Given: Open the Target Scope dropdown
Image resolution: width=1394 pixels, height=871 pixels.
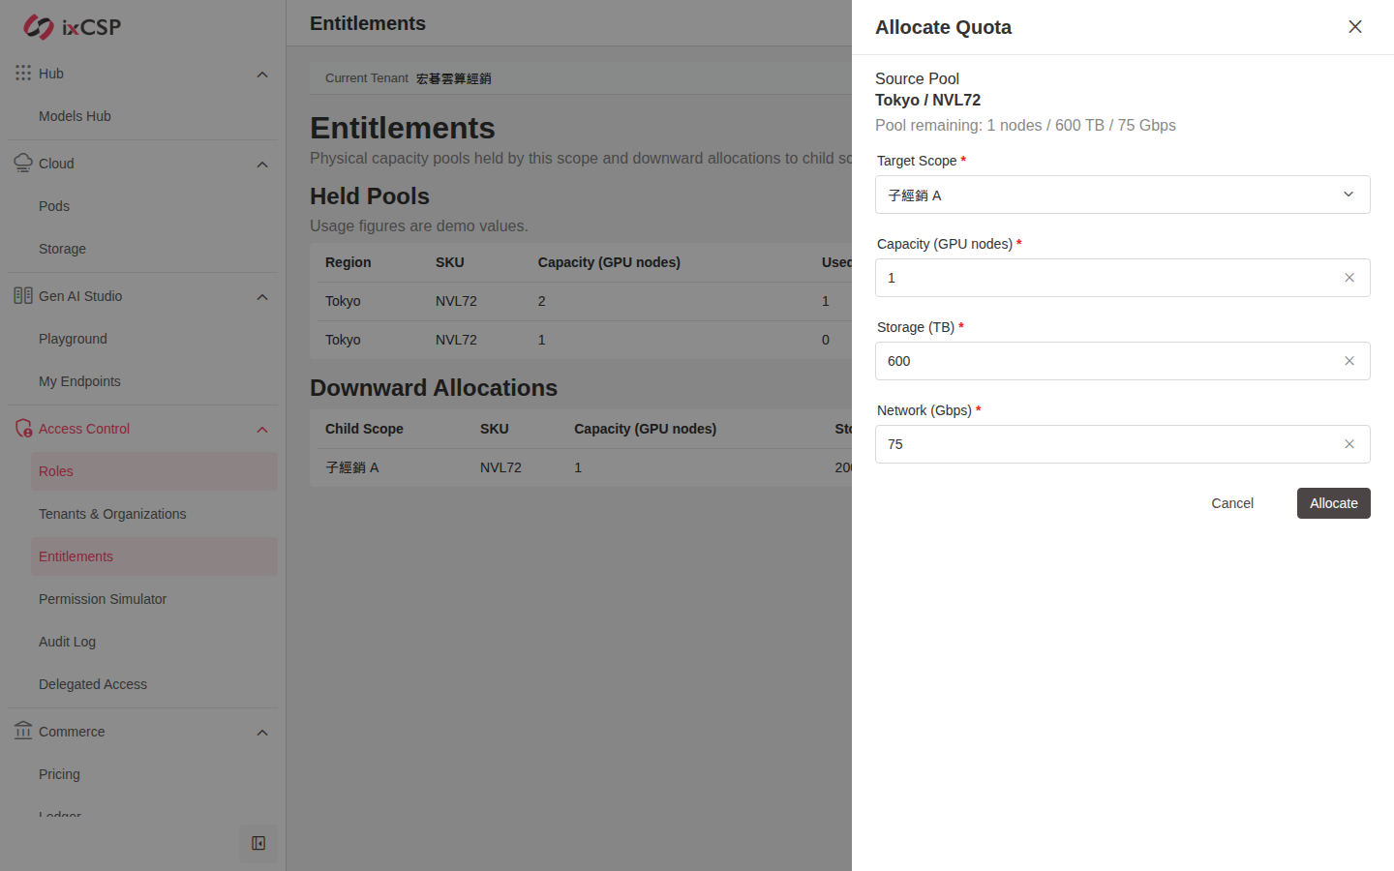Looking at the screenshot, I should 1123,195.
